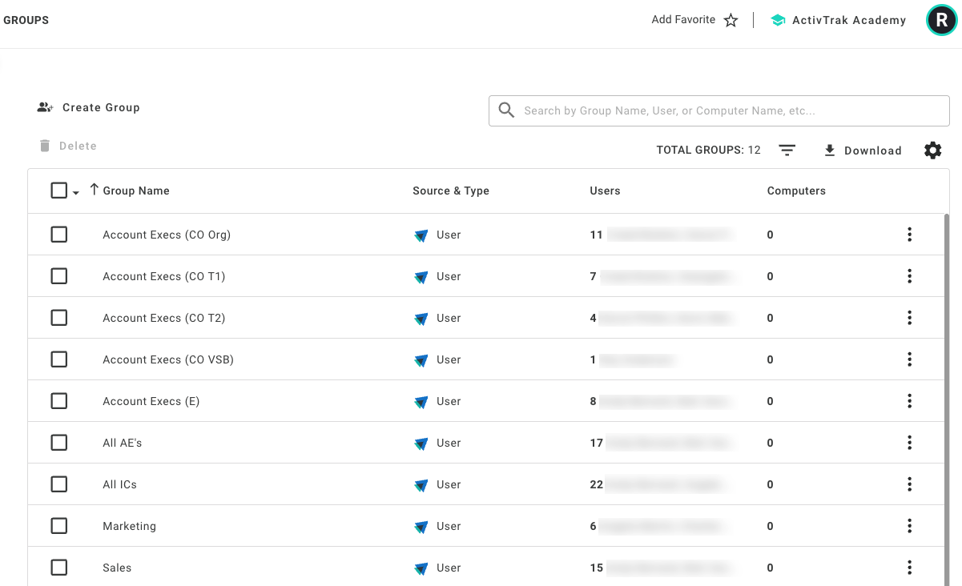The width and height of the screenshot is (962, 586).
Task: Click ActivTrak source icon in Account Execs (CO Org) row
Action: pos(421,235)
